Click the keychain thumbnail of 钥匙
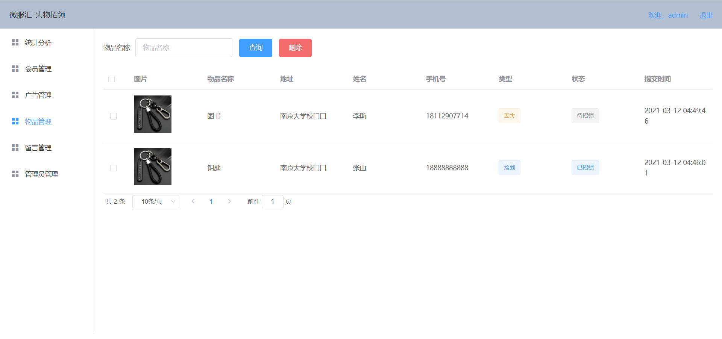 152,166
